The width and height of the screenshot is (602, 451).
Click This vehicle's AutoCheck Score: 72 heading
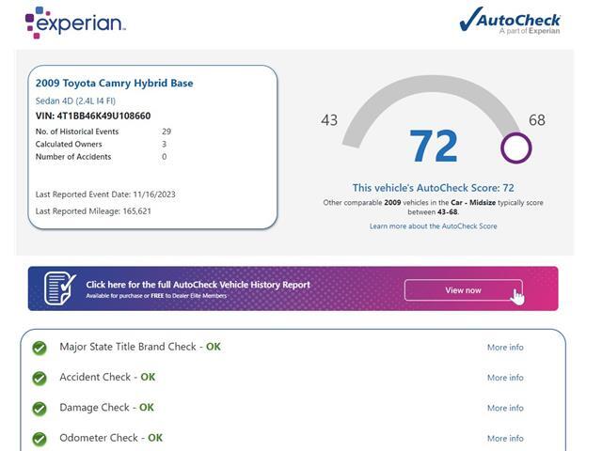pos(433,188)
